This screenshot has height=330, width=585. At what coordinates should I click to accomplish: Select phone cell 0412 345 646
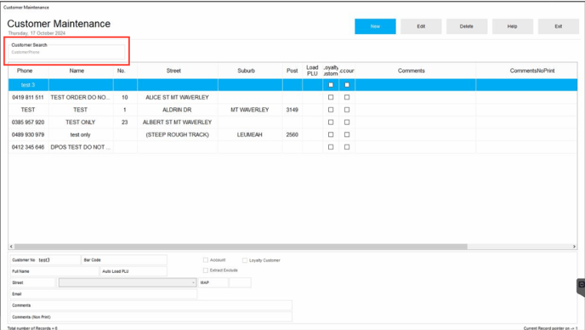pyautogui.click(x=28, y=147)
